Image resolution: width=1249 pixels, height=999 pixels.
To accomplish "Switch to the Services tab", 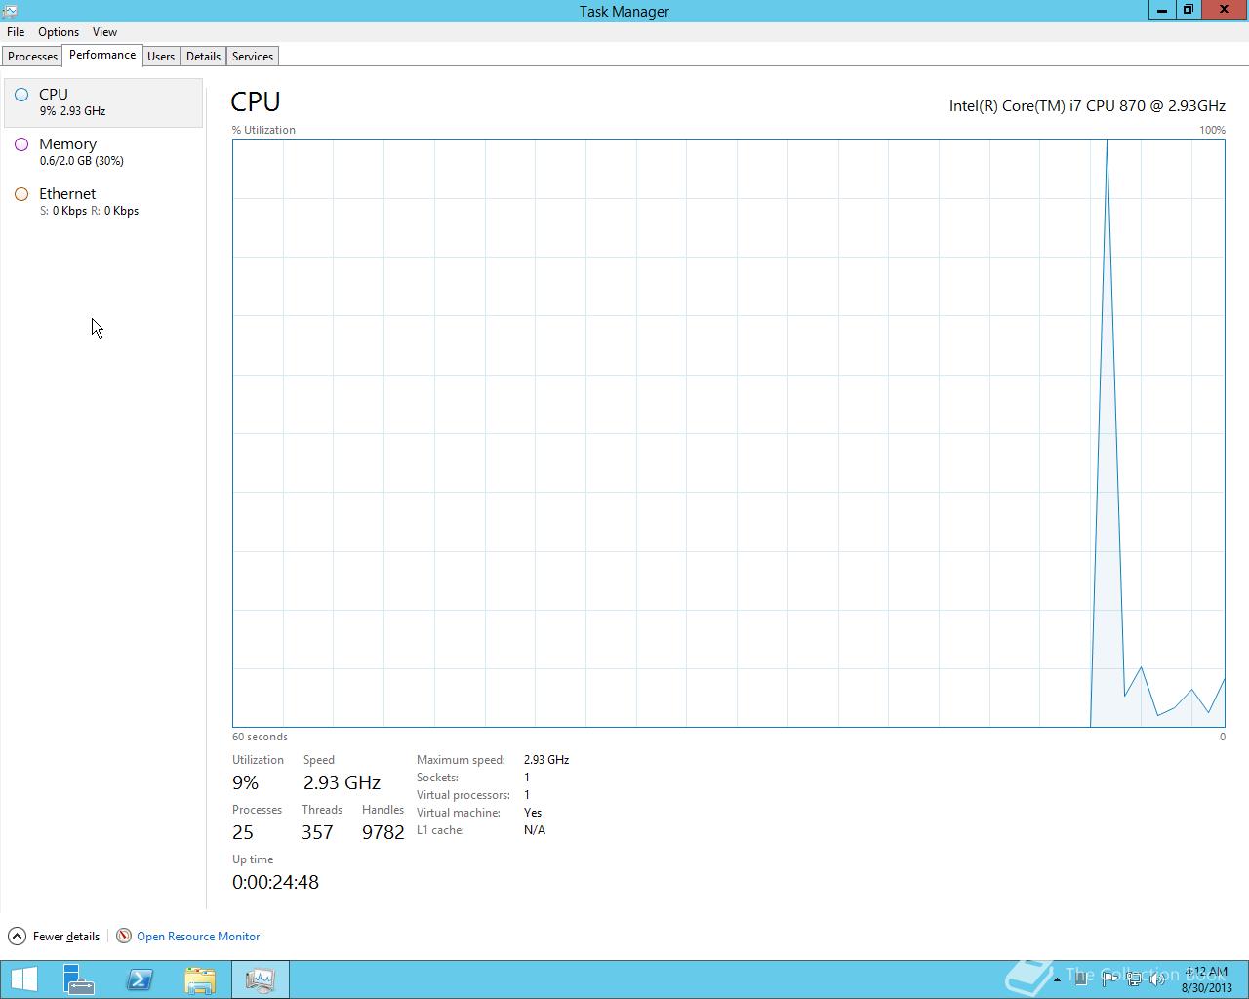I will [253, 57].
